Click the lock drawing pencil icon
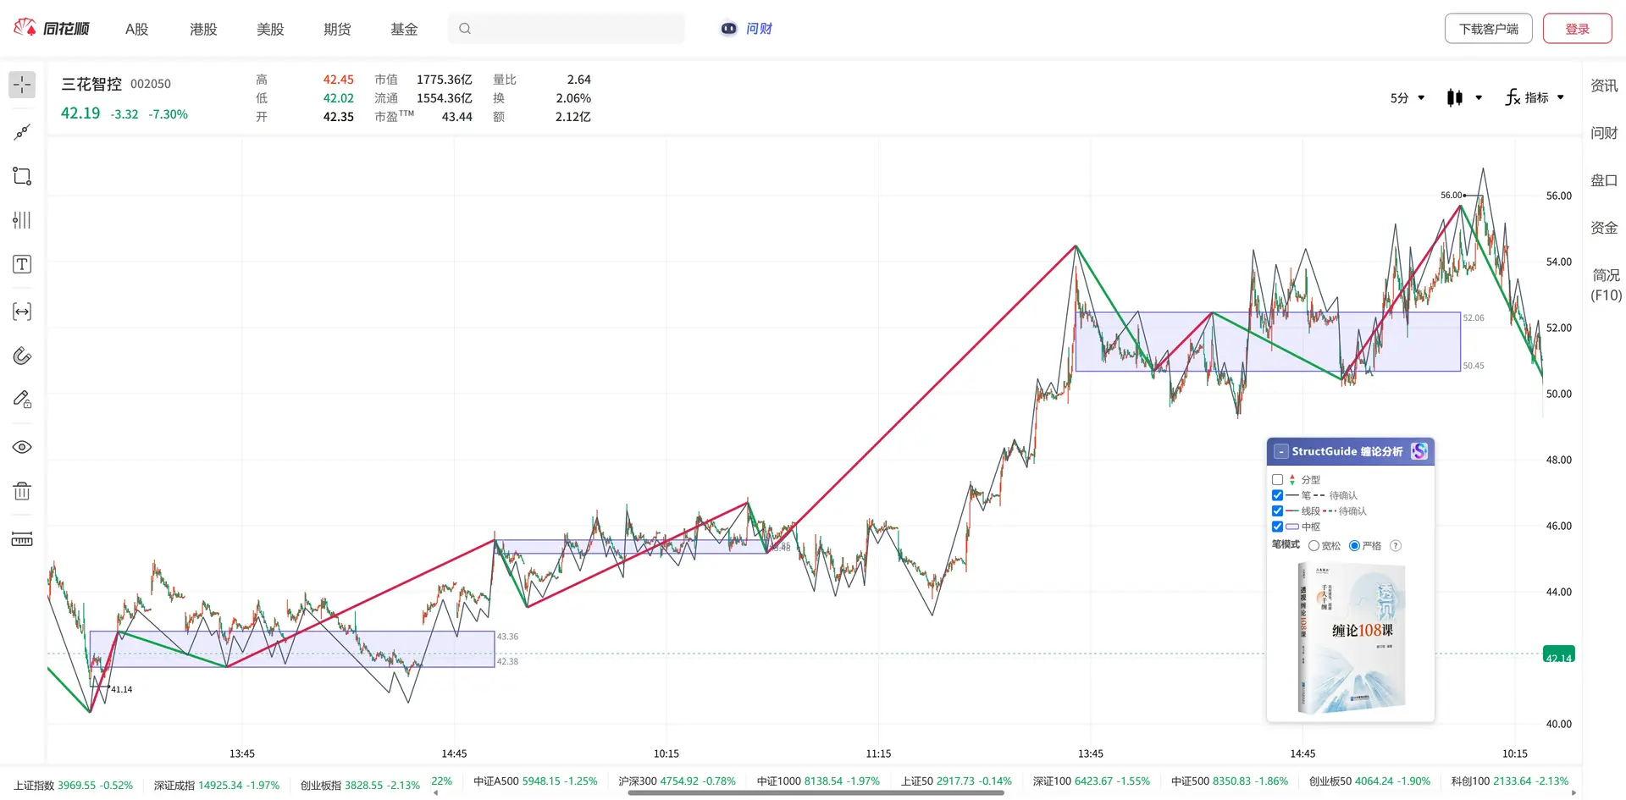1626x800 pixels. coord(22,400)
